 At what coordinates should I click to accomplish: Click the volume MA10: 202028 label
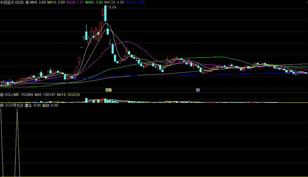tap(68, 95)
